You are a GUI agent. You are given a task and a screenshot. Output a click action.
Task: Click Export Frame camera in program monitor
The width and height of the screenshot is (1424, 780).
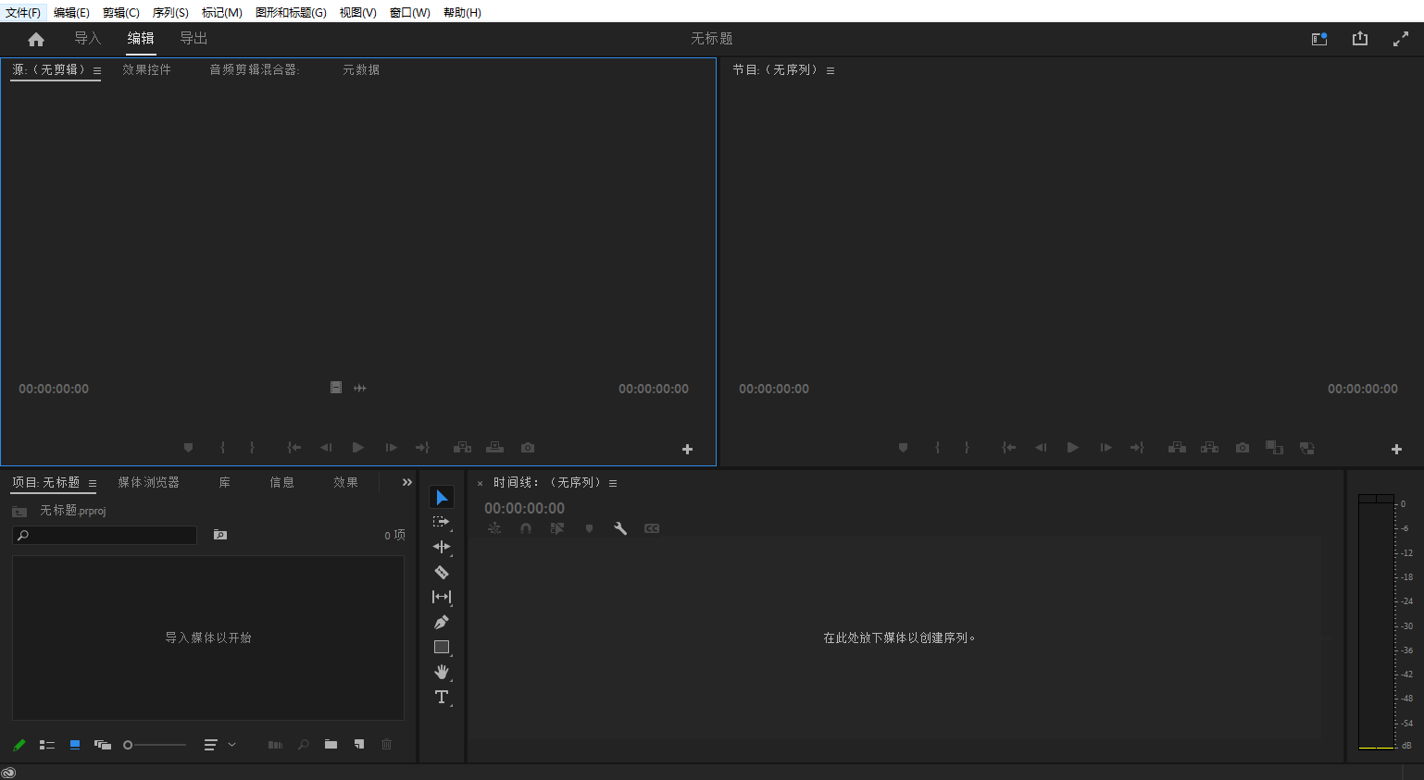1243,448
